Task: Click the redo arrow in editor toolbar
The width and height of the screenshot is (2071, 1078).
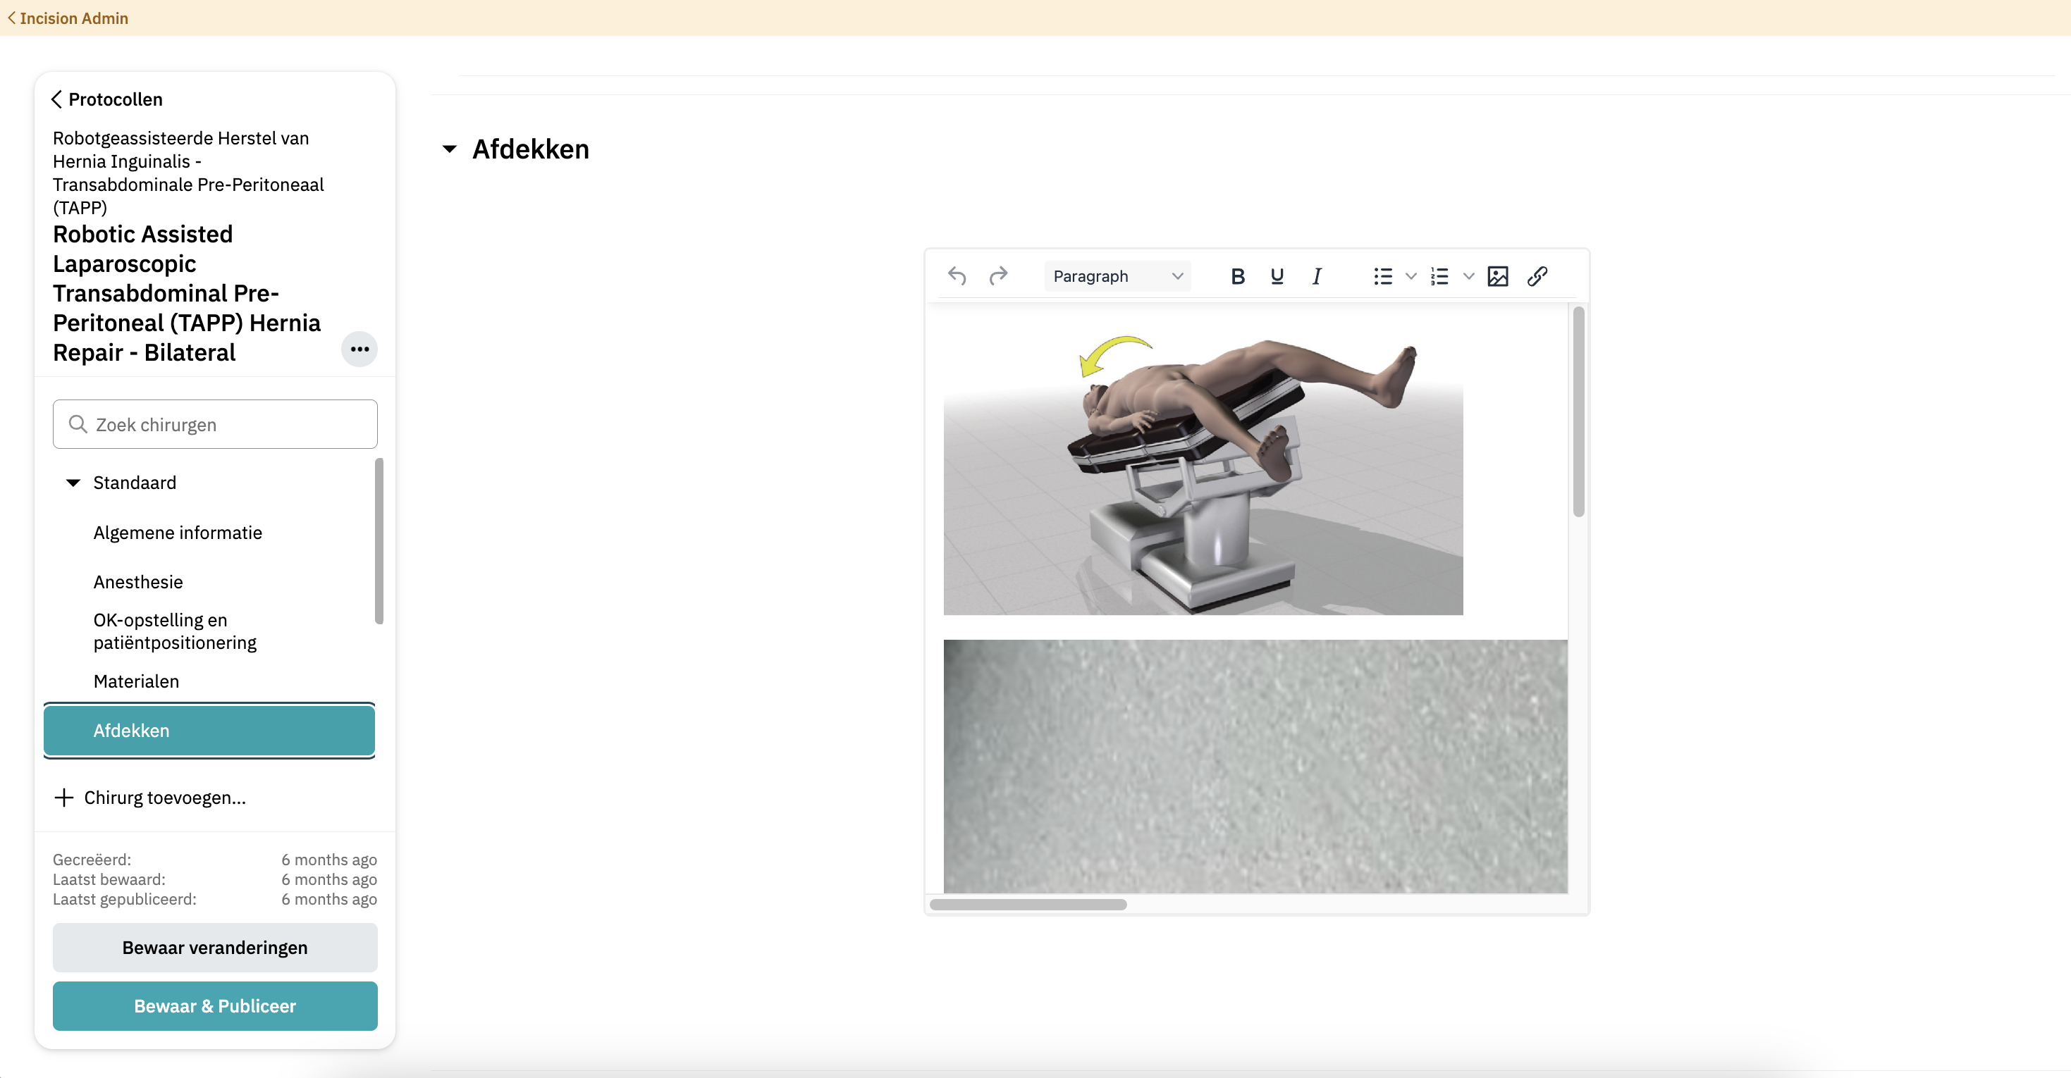Action: [997, 275]
